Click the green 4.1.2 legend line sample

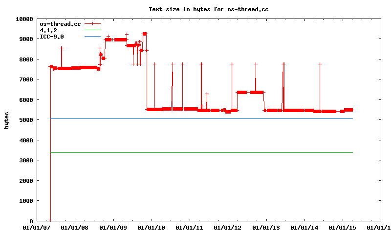(x=92, y=30)
